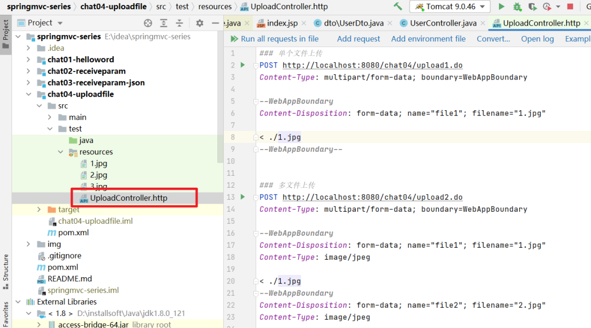This screenshot has width=591, height=328.
Task: Open the profiler tool via clock icon
Action: 546,7
